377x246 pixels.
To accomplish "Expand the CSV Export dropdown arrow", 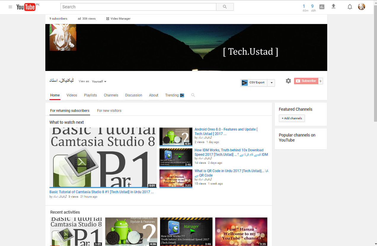I will [x=271, y=83].
